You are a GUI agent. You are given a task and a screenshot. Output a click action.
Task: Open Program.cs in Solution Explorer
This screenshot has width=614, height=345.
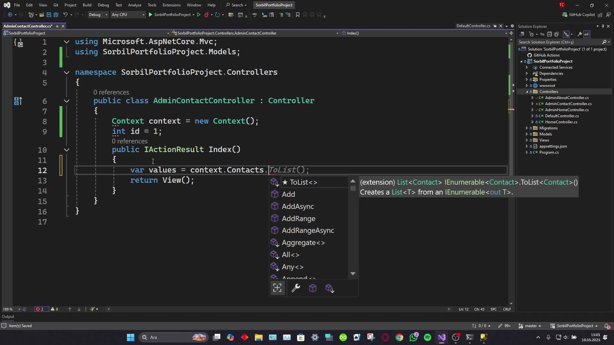(x=549, y=152)
